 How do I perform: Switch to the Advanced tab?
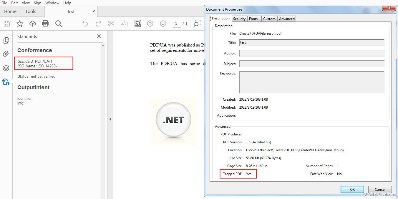coord(287,19)
